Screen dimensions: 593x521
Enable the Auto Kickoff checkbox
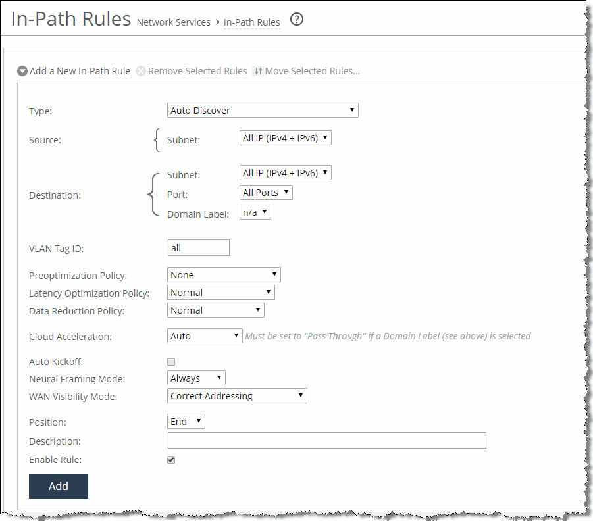pyautogui.click(x=171, y=362)
